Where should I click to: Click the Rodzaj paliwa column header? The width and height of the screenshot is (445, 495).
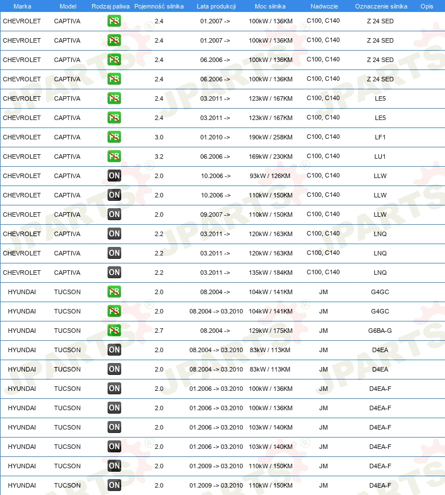click(x=110, y=6)
